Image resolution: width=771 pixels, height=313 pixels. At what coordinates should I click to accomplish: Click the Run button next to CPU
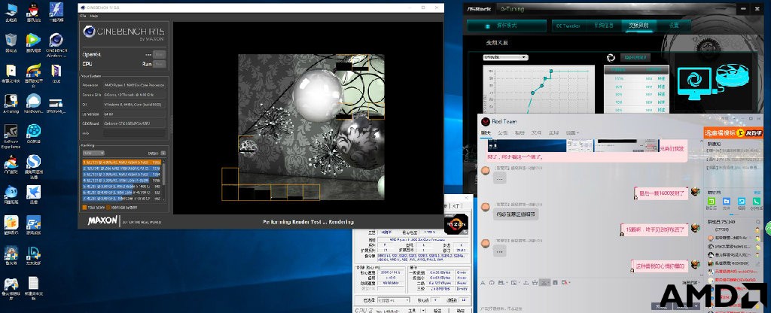(159, 64)
